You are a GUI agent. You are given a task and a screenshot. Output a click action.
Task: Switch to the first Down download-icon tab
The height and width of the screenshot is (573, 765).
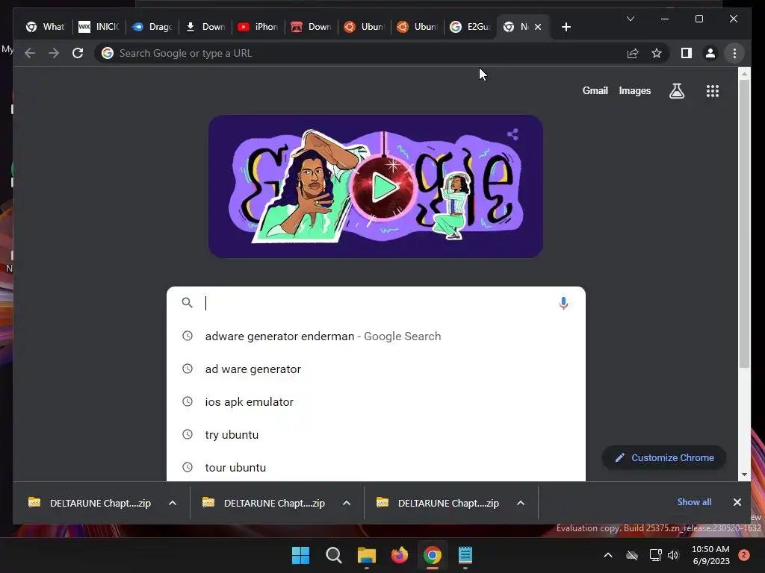205,27
